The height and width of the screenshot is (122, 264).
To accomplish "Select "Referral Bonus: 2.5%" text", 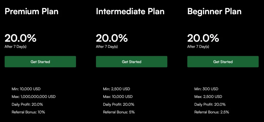I will point(212,112).
